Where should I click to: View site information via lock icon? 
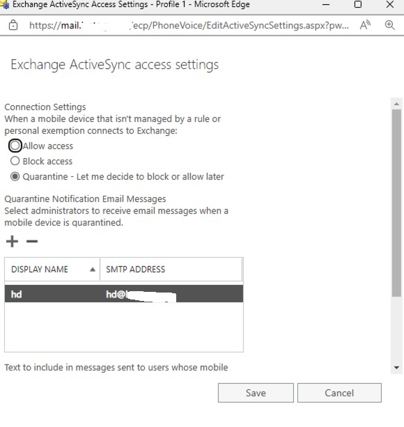pyautogui.click(x=13, y=25)
